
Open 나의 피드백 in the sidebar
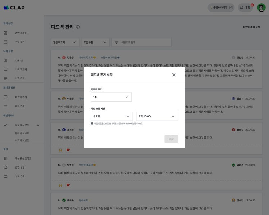click(x=21, y=69)
